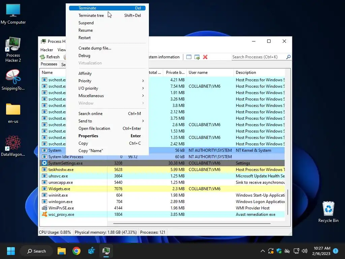The height and width of the screenshot is (259, 345).
Task: Select the winlogon.exe process row
Action: (x=162, y=202)
